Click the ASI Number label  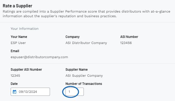tap(129, 37)
